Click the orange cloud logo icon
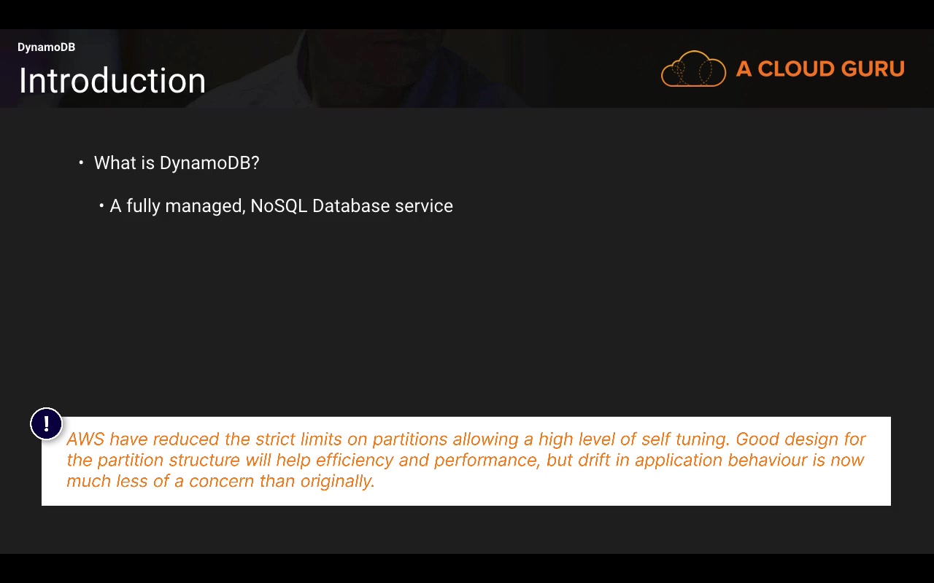 click(x=693, y=69)
